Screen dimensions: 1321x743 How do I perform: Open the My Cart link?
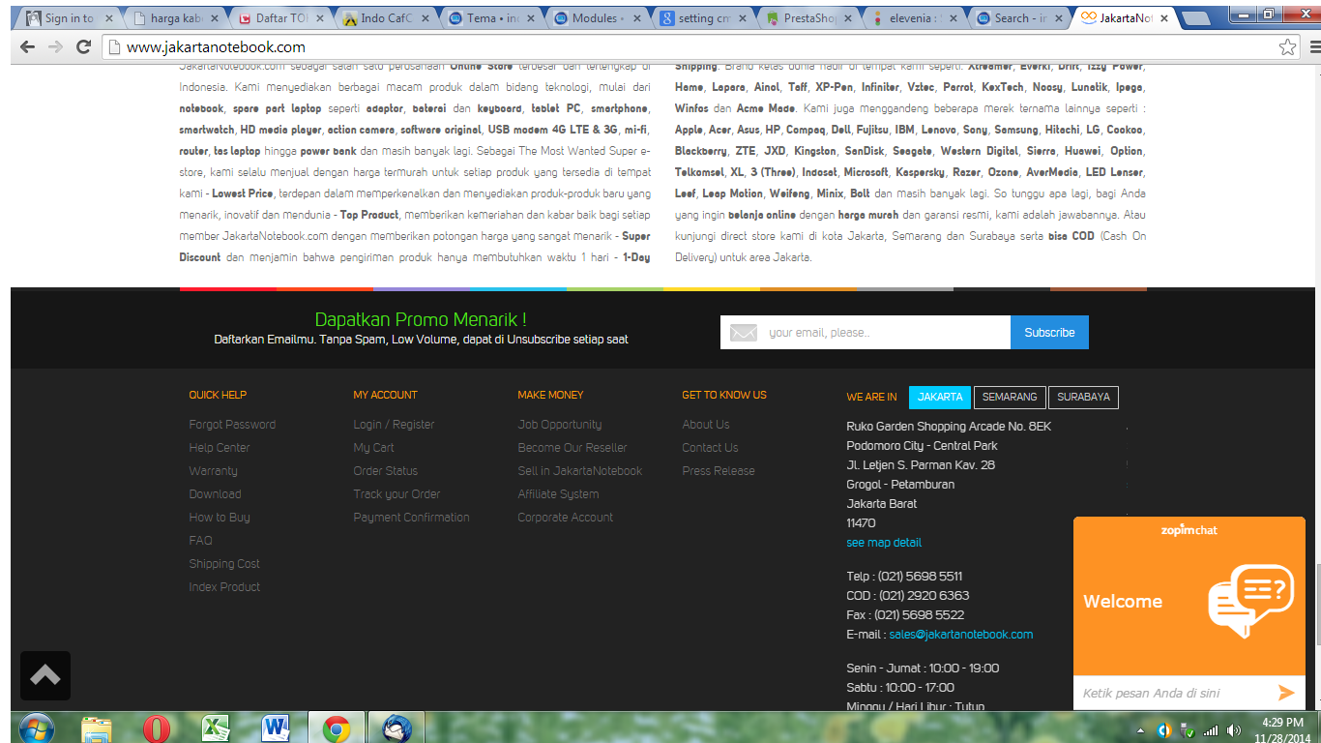pos(373,448)
